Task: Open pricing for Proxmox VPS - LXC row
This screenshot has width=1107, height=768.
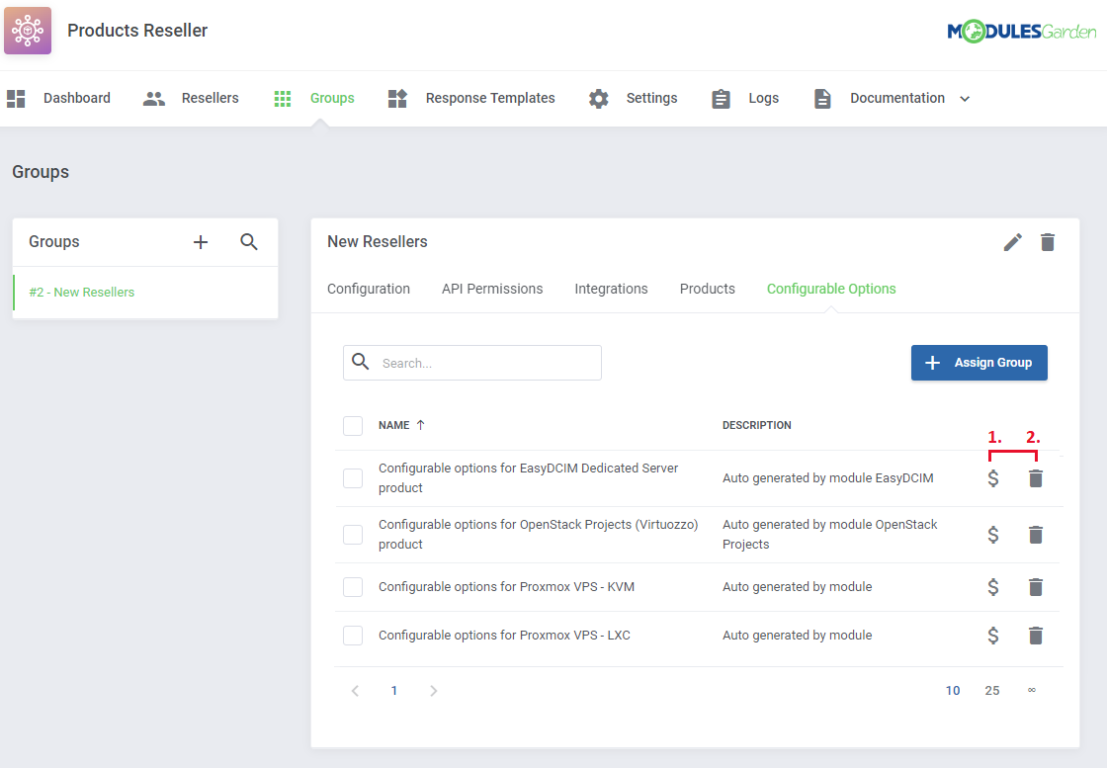Action: [x=993, y=636]
